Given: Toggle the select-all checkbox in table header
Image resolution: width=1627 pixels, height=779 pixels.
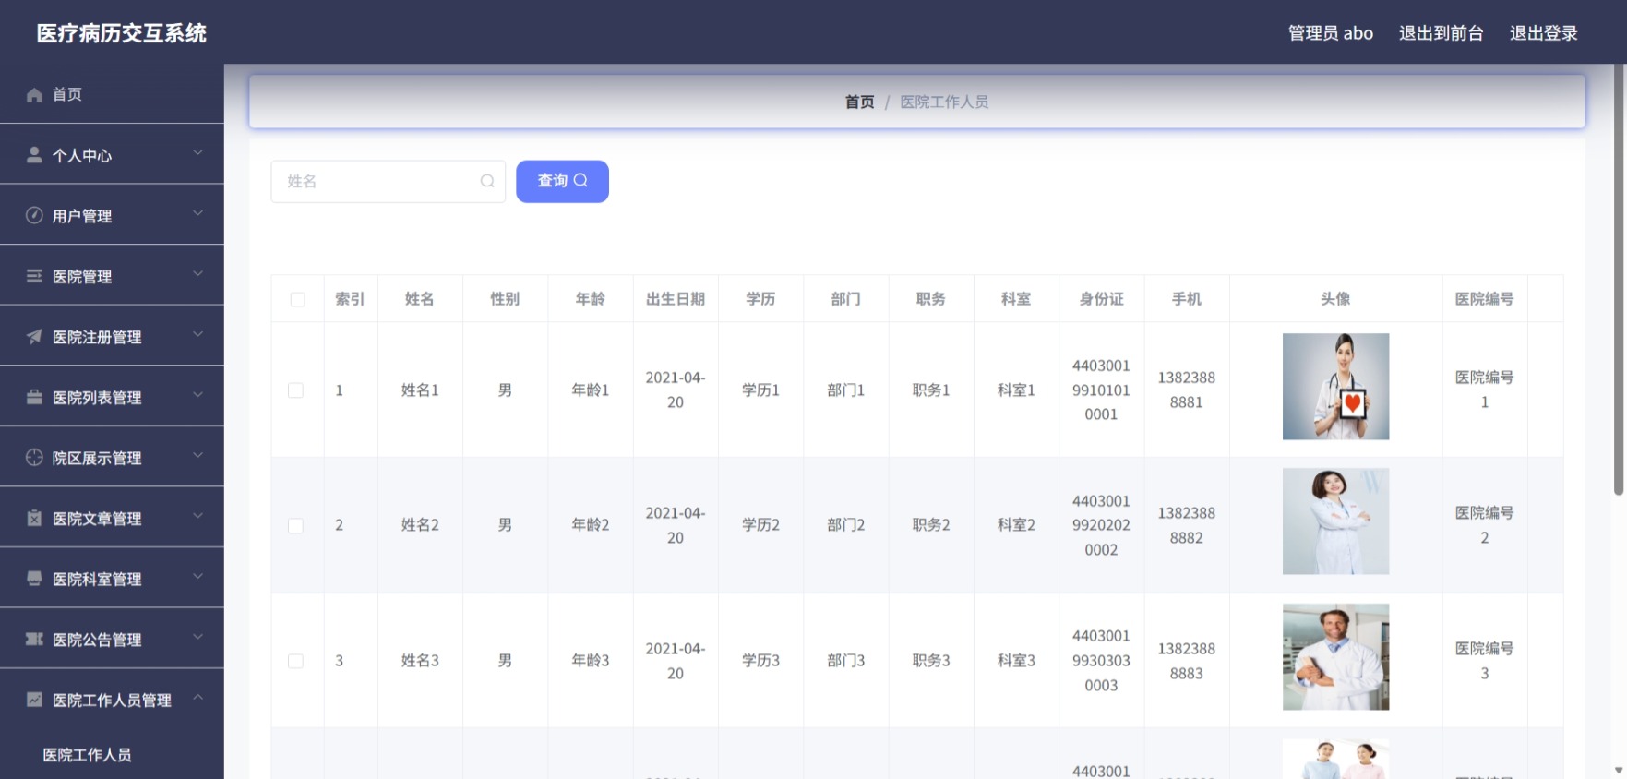Looking at the screenshot, I should pos(297,299).
